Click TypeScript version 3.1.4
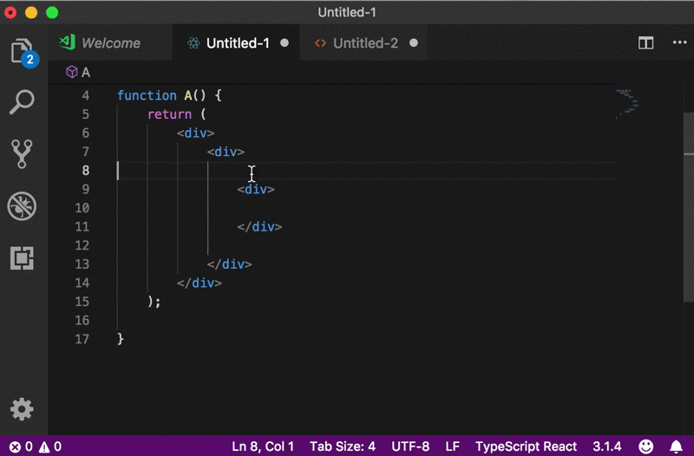 [x=606, y=446]
